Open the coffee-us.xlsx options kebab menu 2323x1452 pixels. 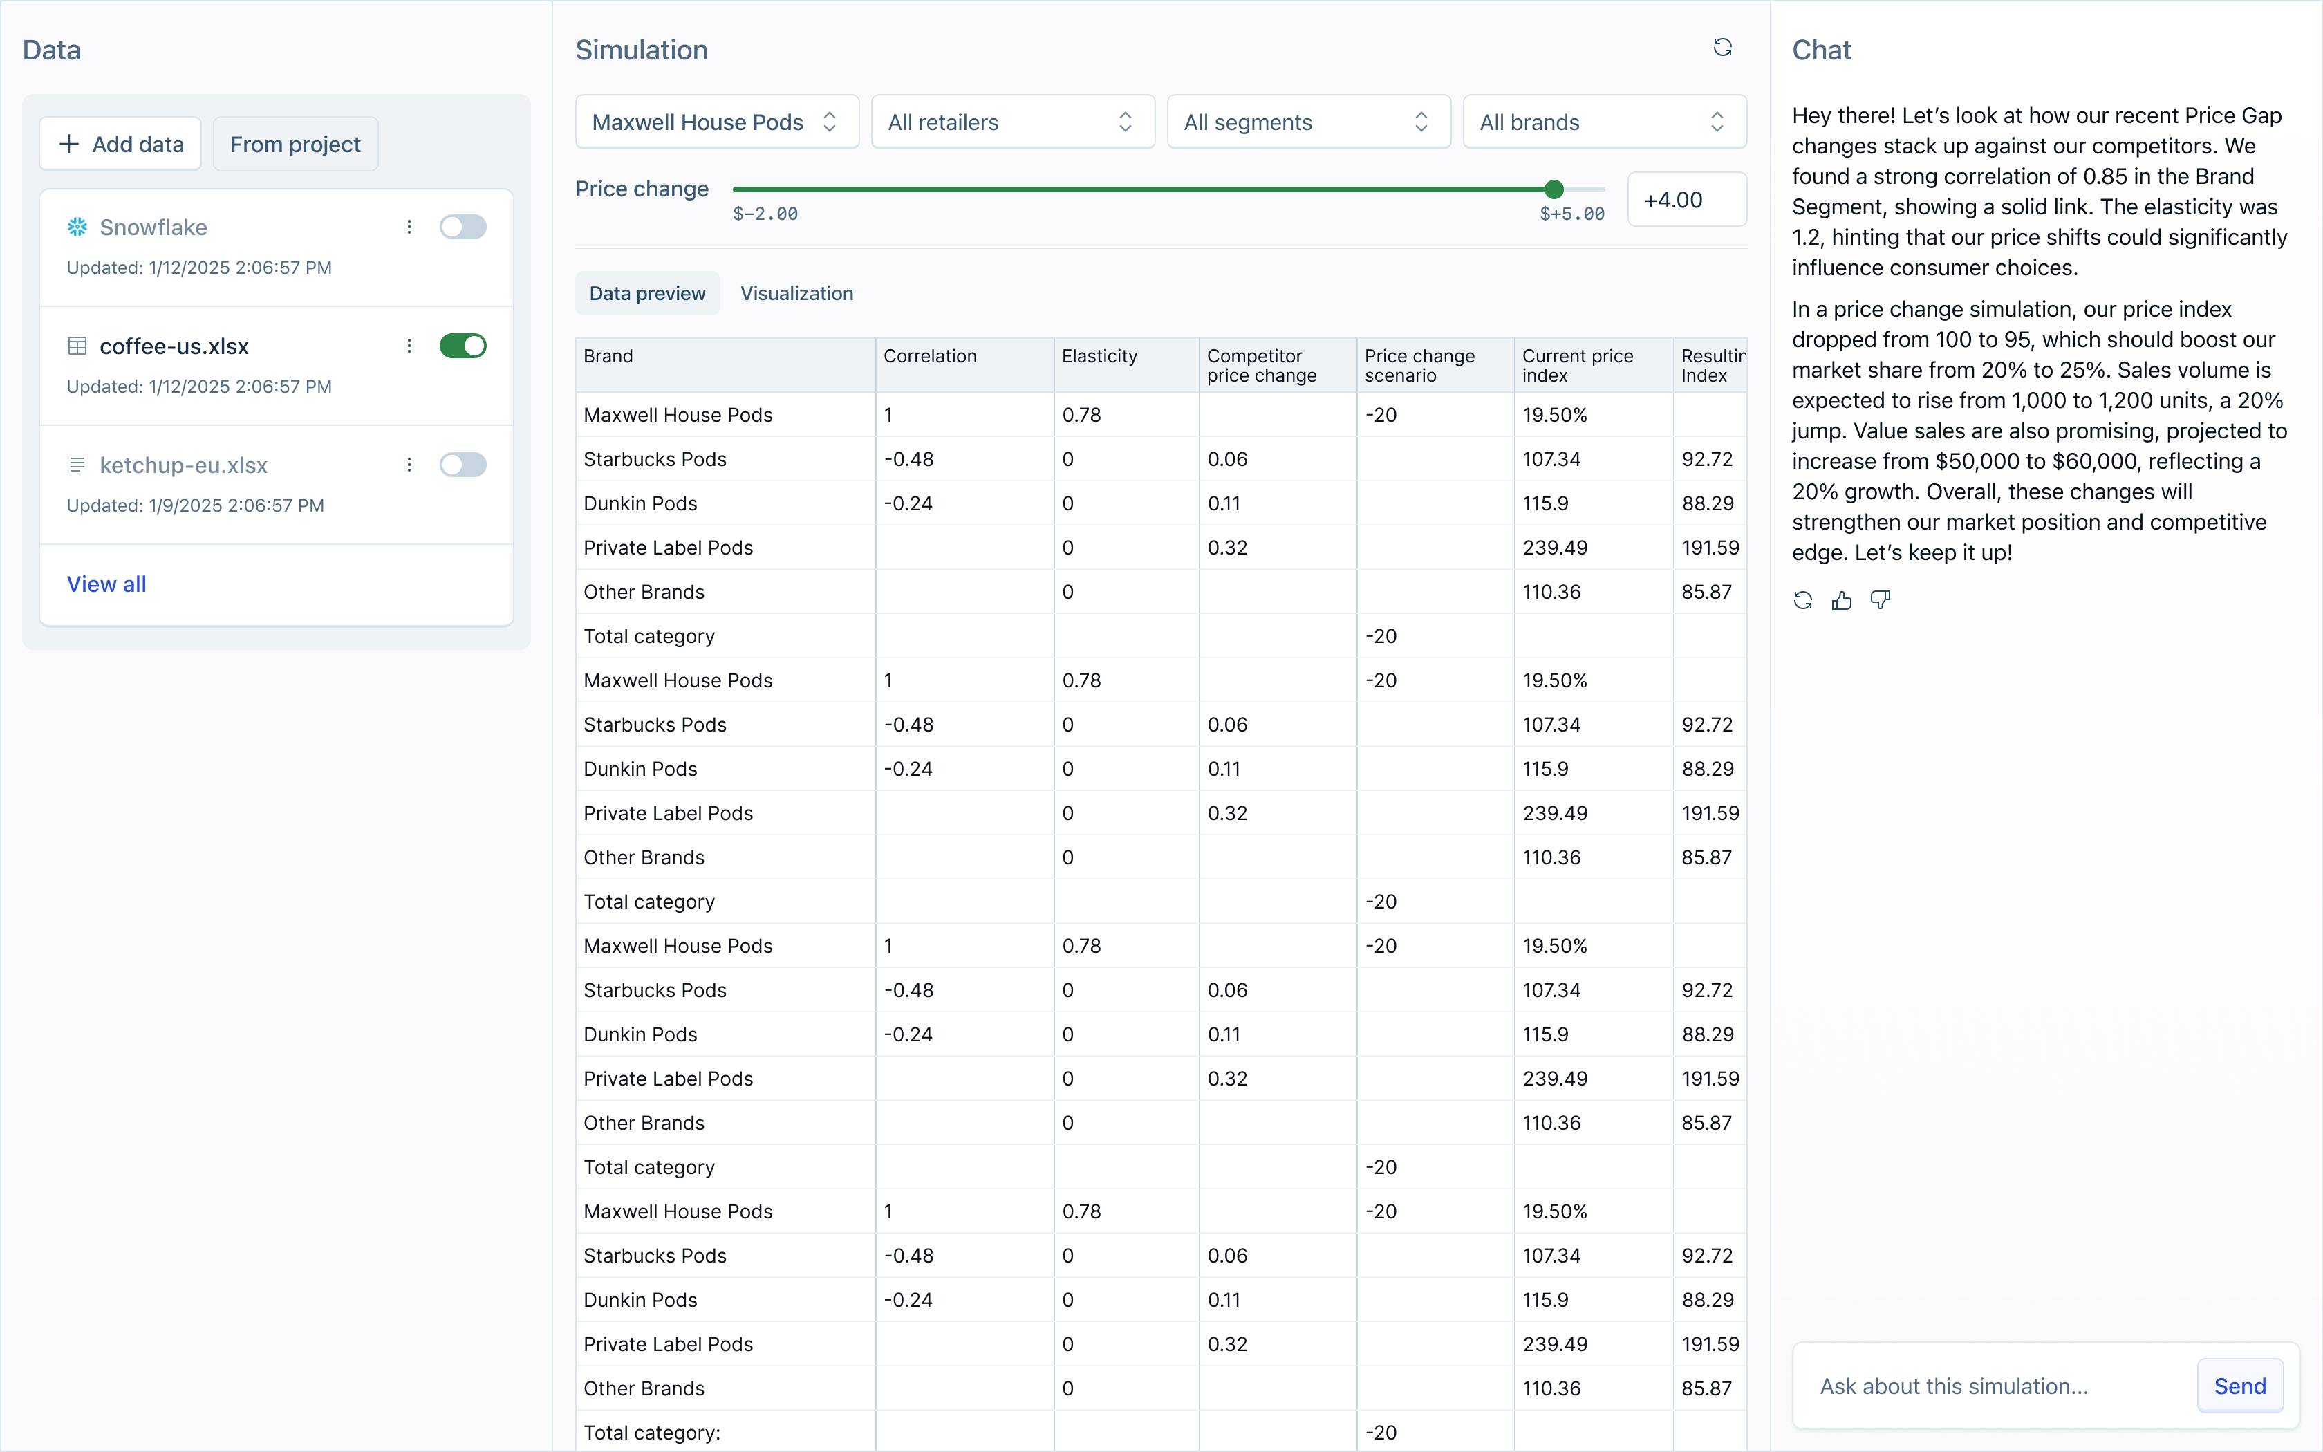[409, 346]
